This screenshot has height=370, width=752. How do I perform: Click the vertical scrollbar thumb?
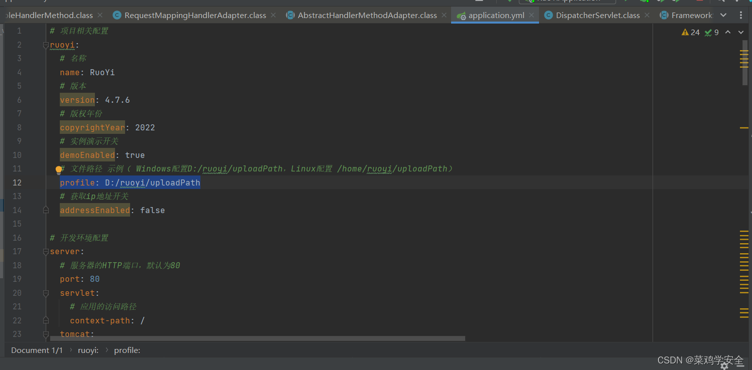pyautogui.click(x=745, y=63)
